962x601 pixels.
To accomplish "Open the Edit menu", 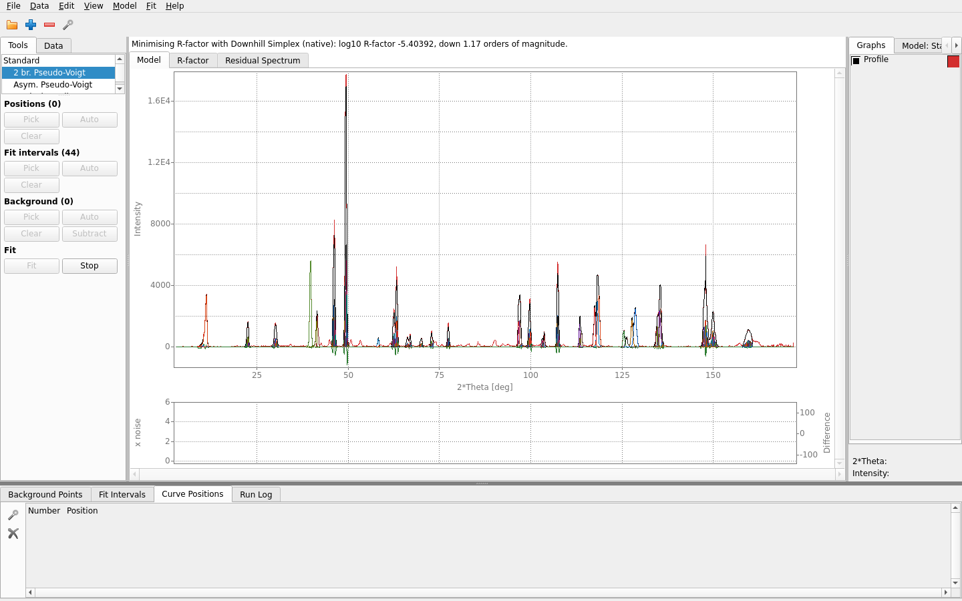I will click(x=66, y=6).
